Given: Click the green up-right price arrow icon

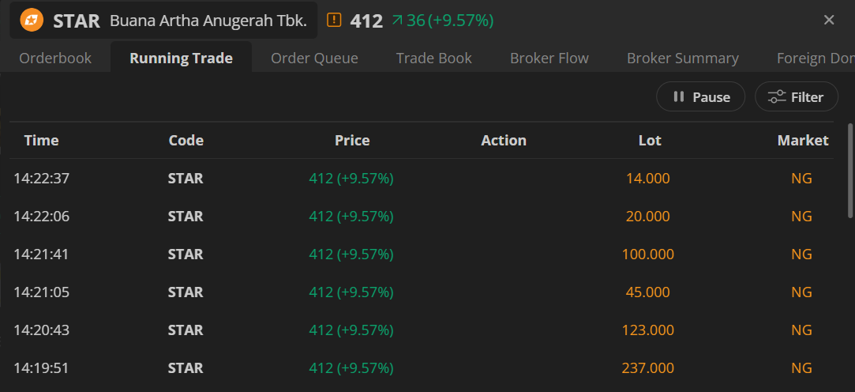Looking at the screenshot, I should [x=397, y=21].
